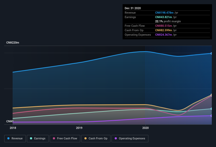216x147 pixels.
Task: Click the Earnings endpoint marker on chart
Action: tap(212, 109)
